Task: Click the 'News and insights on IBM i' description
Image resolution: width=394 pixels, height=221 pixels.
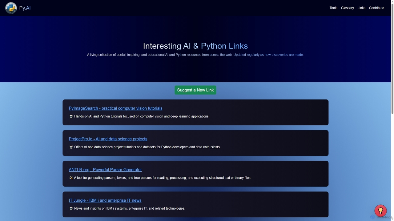Action: [130, 208]
